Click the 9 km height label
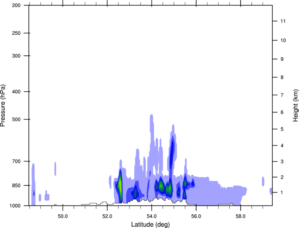The width and height of the screenshot is (299, 228). coord(282,59)
